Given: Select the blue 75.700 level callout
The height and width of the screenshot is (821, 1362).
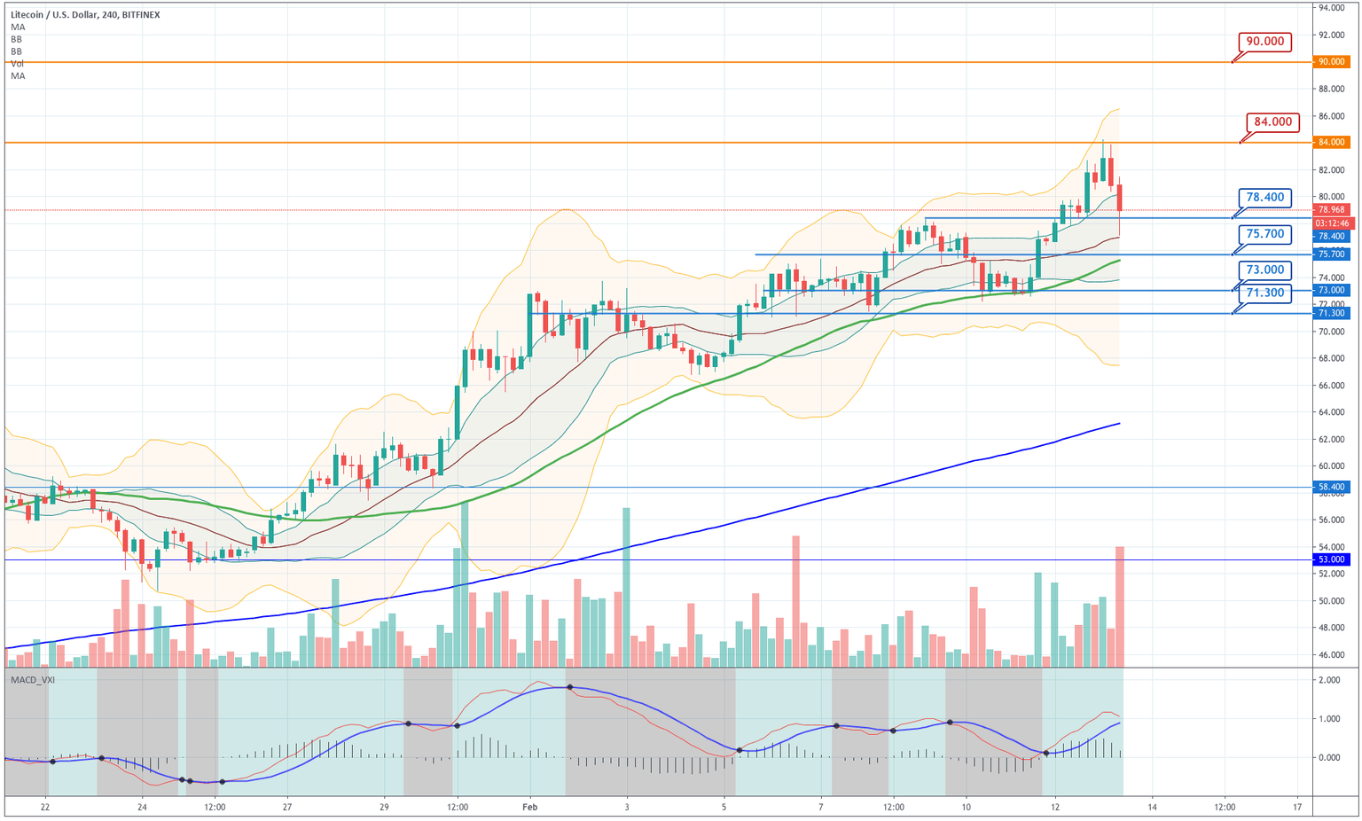Looking at the screenshot, I should point(1265,233).
